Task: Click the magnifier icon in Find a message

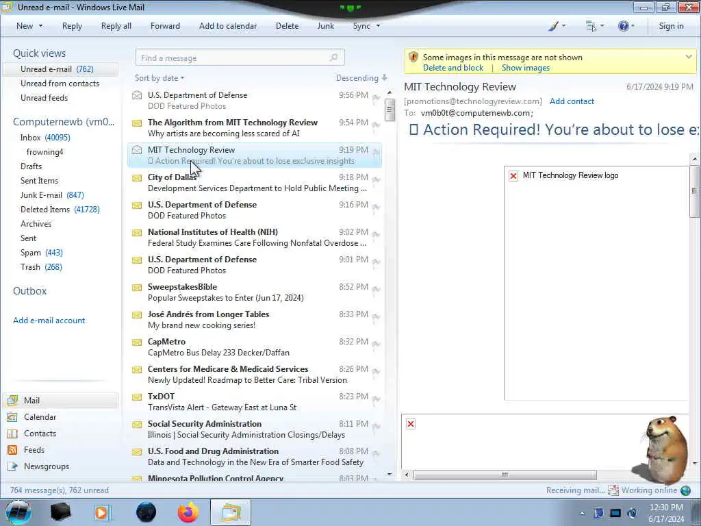Action: 333,58
